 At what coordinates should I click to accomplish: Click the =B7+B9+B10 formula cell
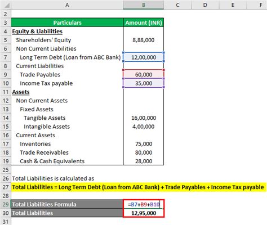[x=144, y=204]
